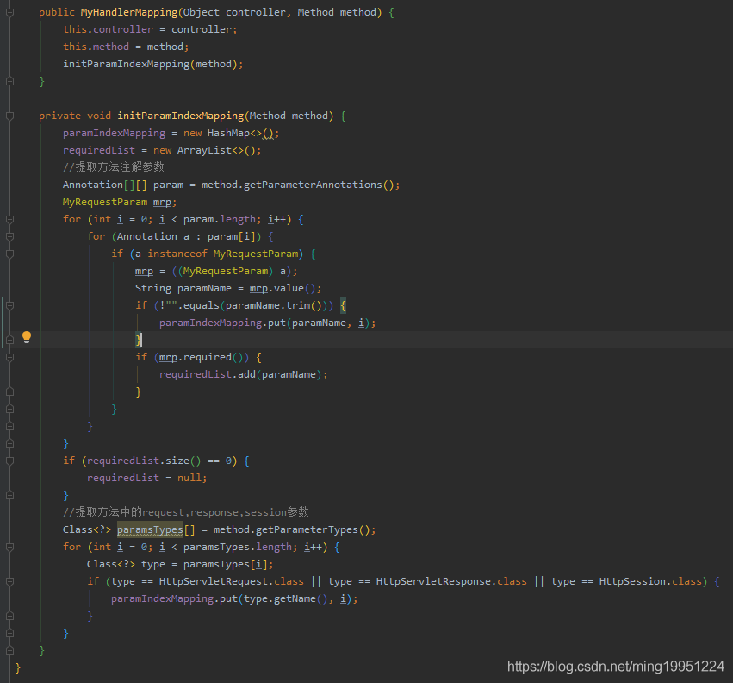Fold the if mrp.required() block
733x683 pixels.
click(9, 357)
